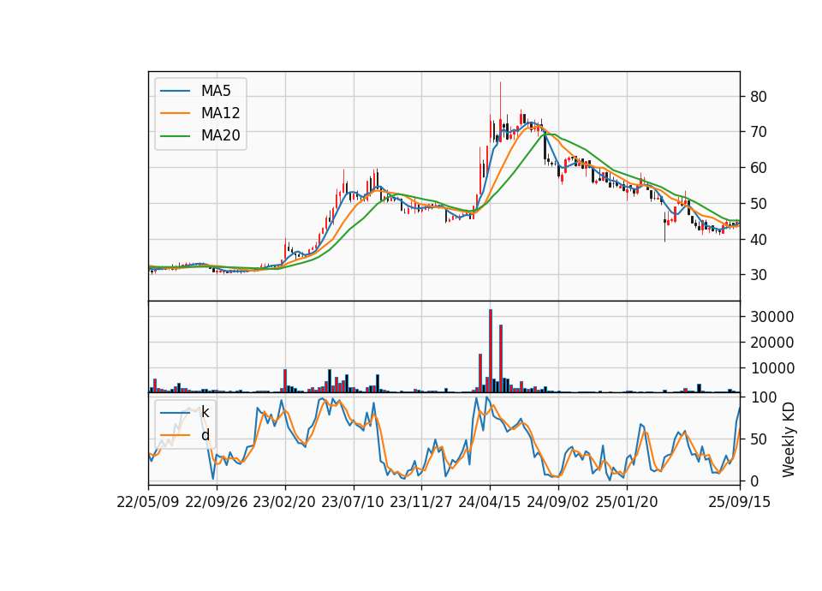Click the green MA20 legend line sample

[x=175, y=135]
